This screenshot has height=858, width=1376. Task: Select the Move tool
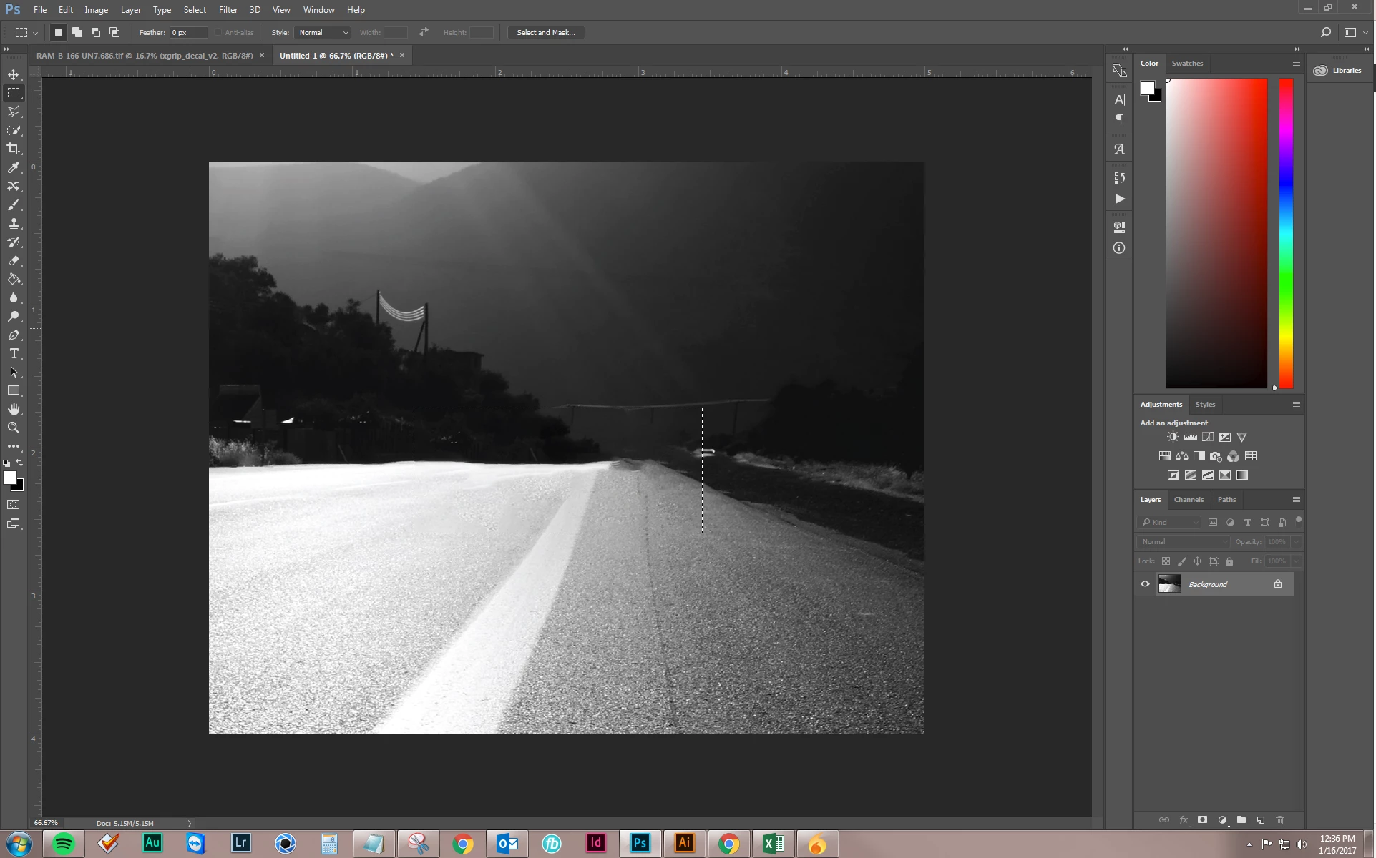coord(14,74)
